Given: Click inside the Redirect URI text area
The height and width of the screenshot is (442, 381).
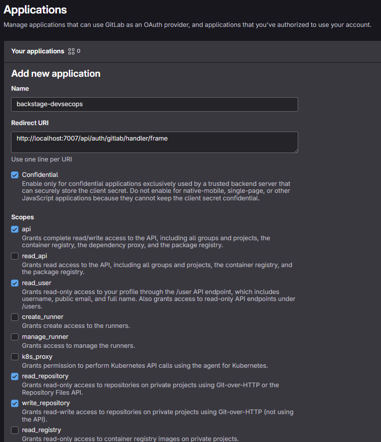Looking at the screenshot, I should click(155, 142).
